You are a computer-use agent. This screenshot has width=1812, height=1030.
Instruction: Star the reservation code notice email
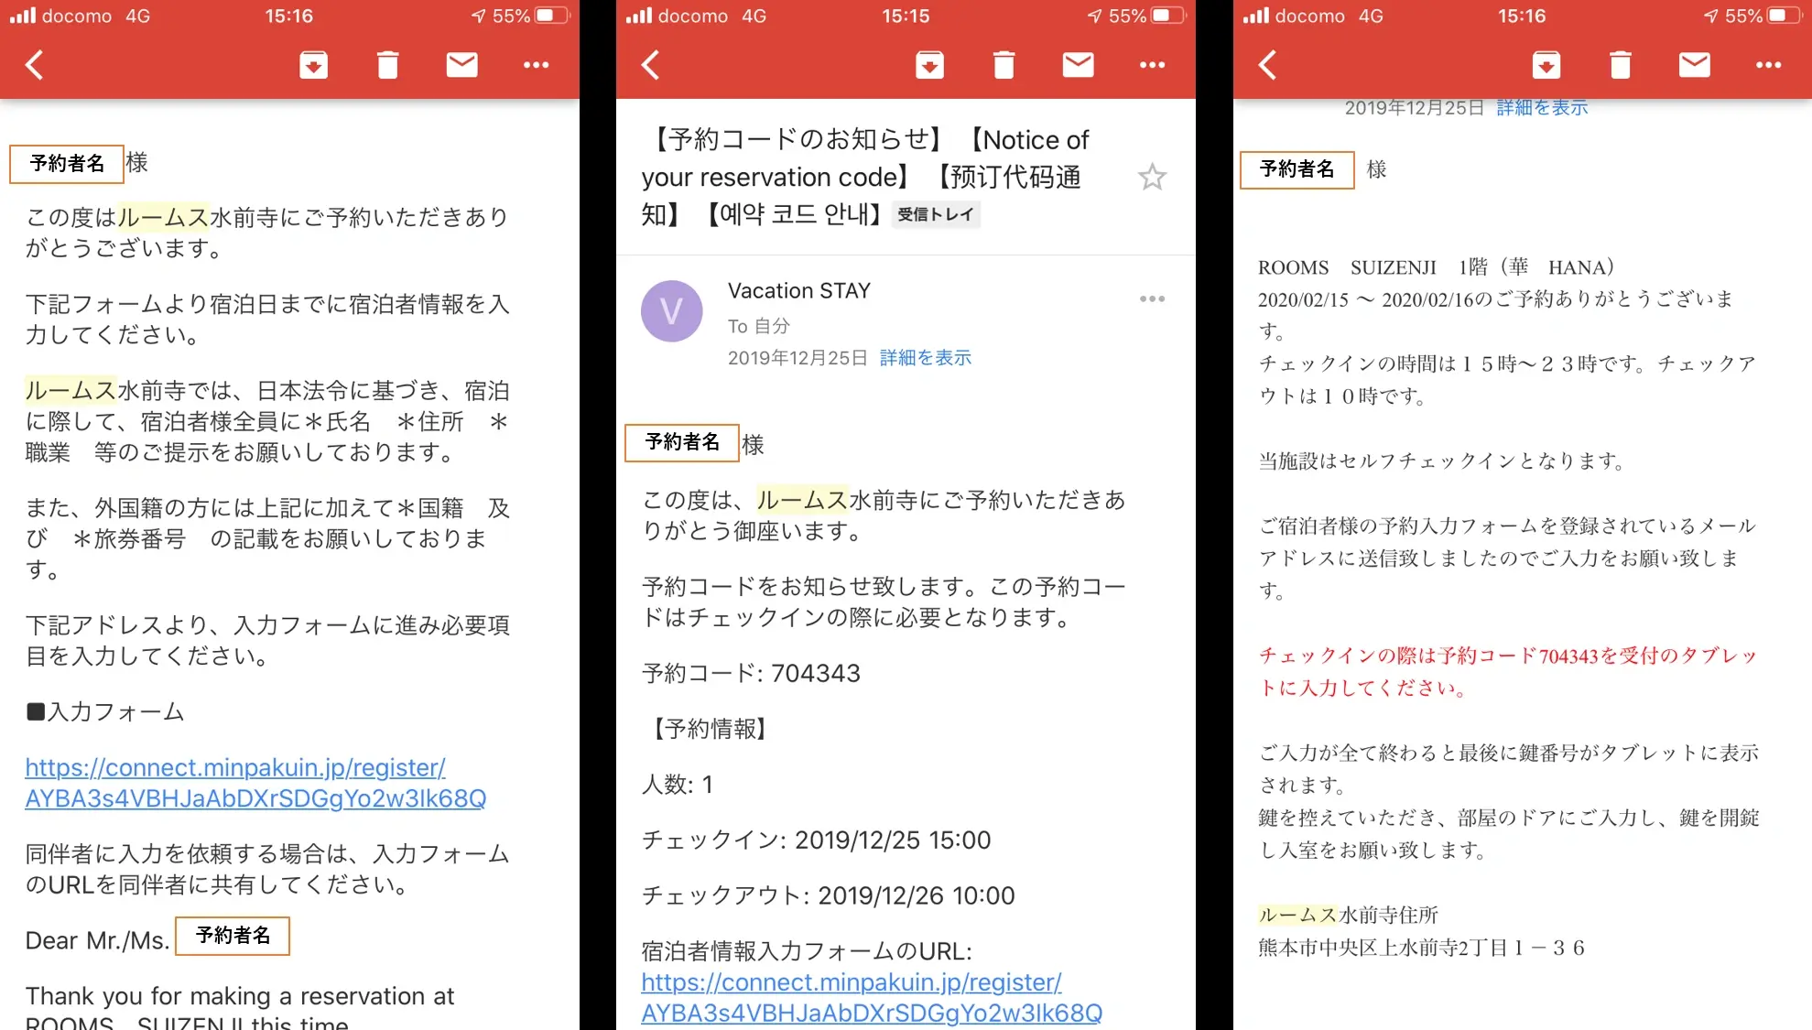(1152, 177)
